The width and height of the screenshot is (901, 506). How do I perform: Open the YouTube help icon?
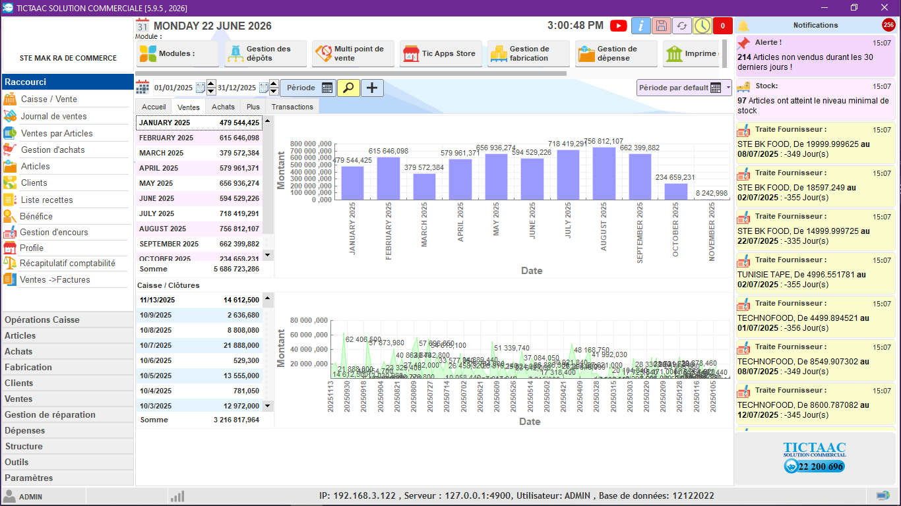point(619,26)
